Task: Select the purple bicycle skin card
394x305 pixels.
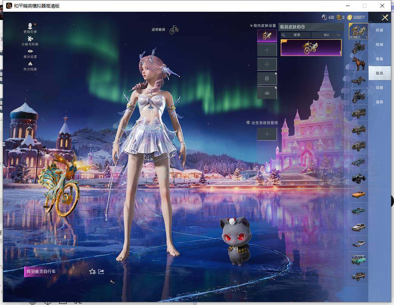Action: click(x=311, y=48)
